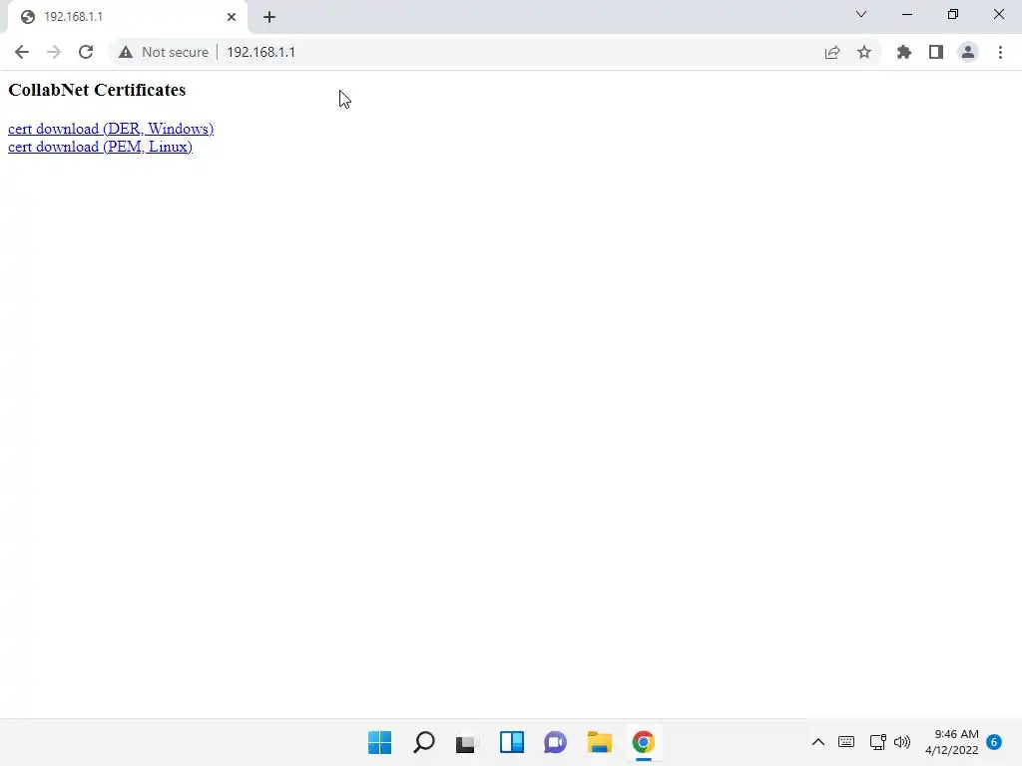Download the DER Windows certificate
Viewport: 1022px width, 766px height.
tap(111, 129)
